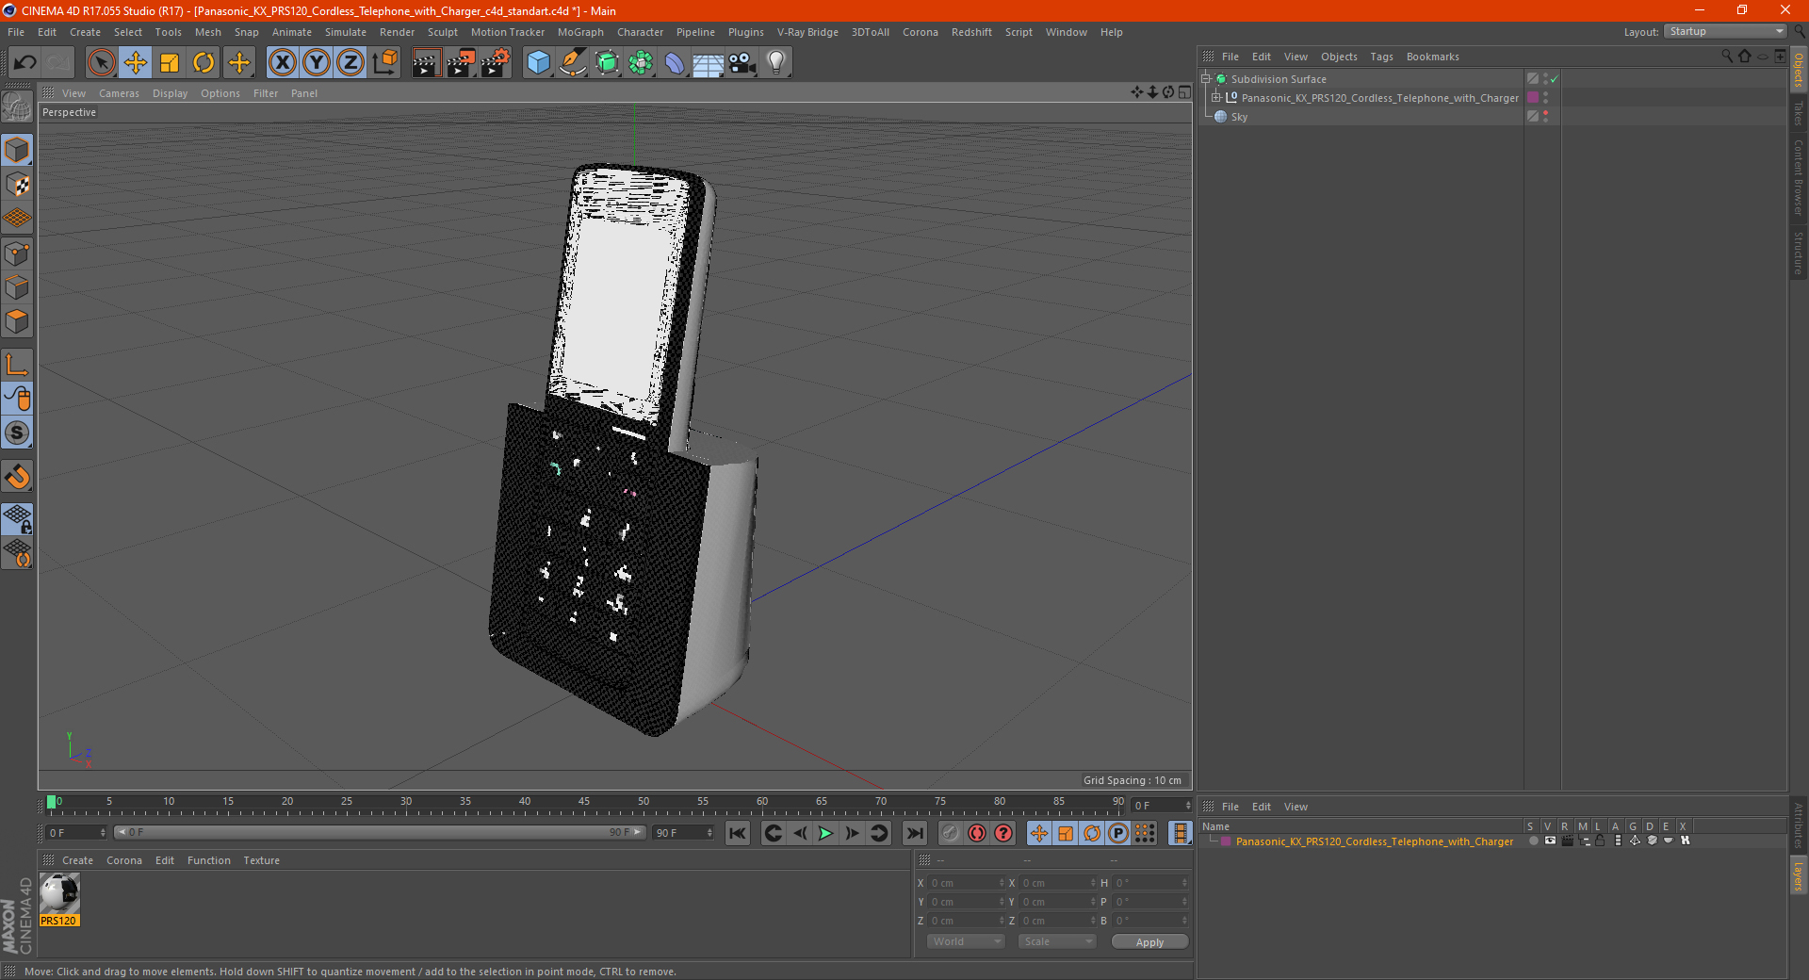
Task: Toggle layer view eye icon in Layers panel
Action: click(1550, 841)
